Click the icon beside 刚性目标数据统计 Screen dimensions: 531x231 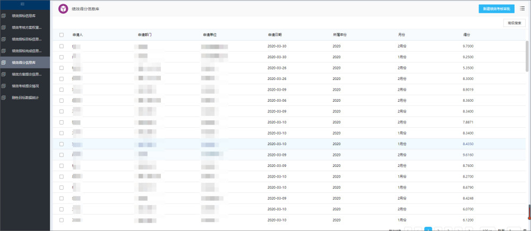pos(4,97)
